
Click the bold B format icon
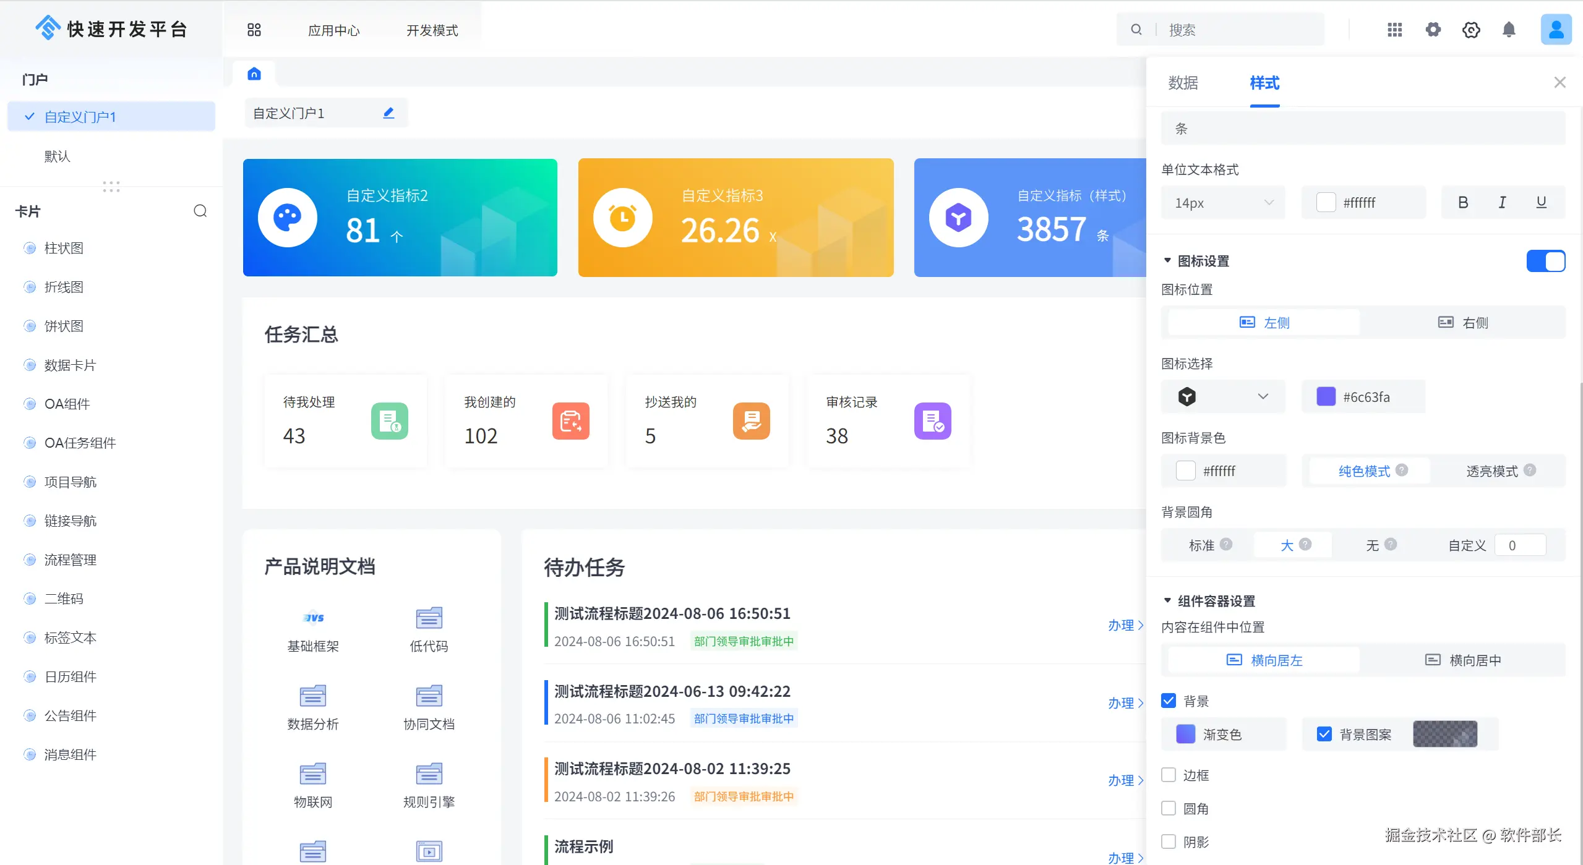pyautogui.click(x=1463, y=202)
